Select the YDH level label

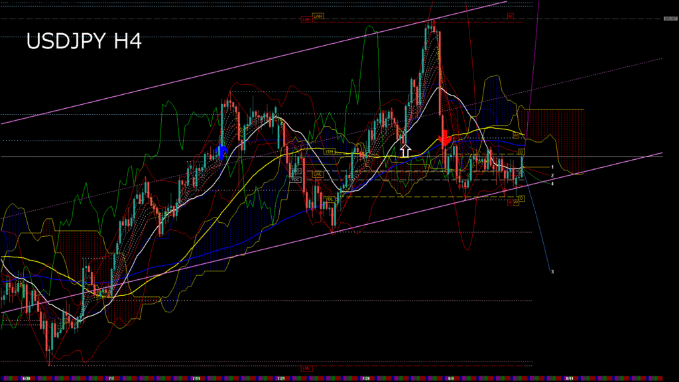pos(329,151)
